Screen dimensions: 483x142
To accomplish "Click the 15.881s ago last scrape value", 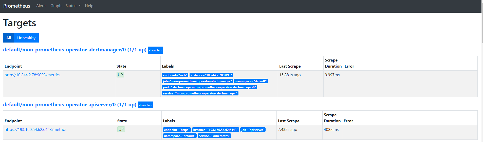I will (x=290, y=75).
